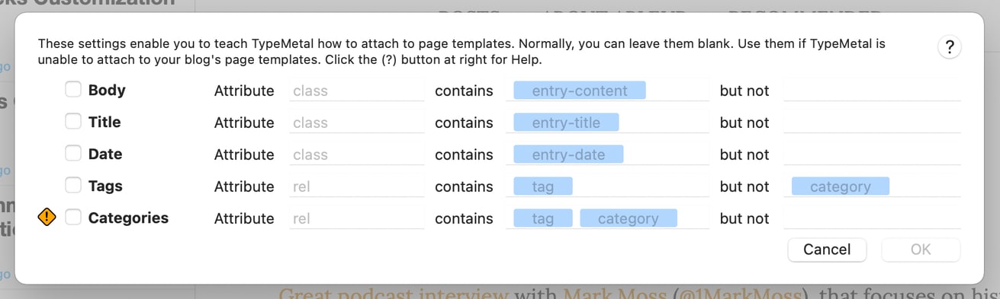The height and width of the screenshot is (299, 1000).
Task: Focus the Date attribute class field
Action: tap(356, 154)
